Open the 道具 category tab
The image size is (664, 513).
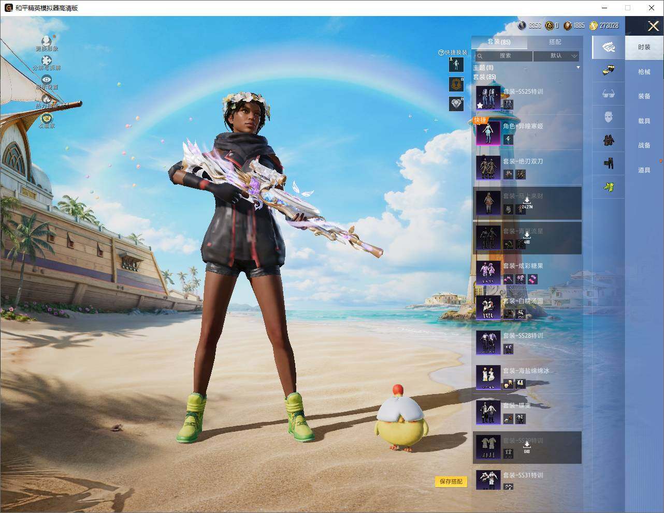tap(644, 170)
